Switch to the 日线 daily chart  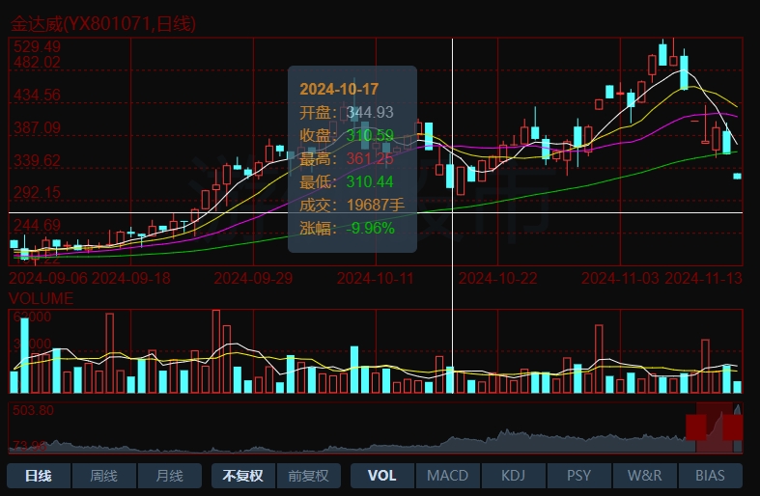point(39,476)
